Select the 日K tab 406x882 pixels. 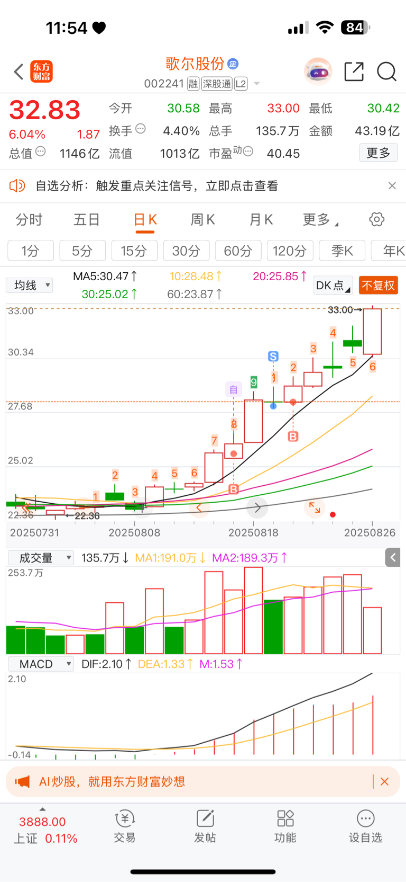tap(145, 219)
